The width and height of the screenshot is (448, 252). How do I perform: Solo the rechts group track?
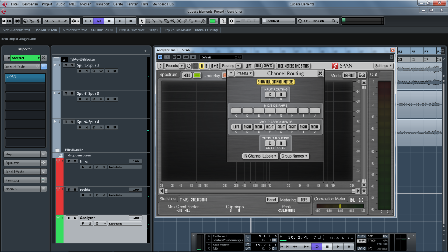[x=75, y=190]
